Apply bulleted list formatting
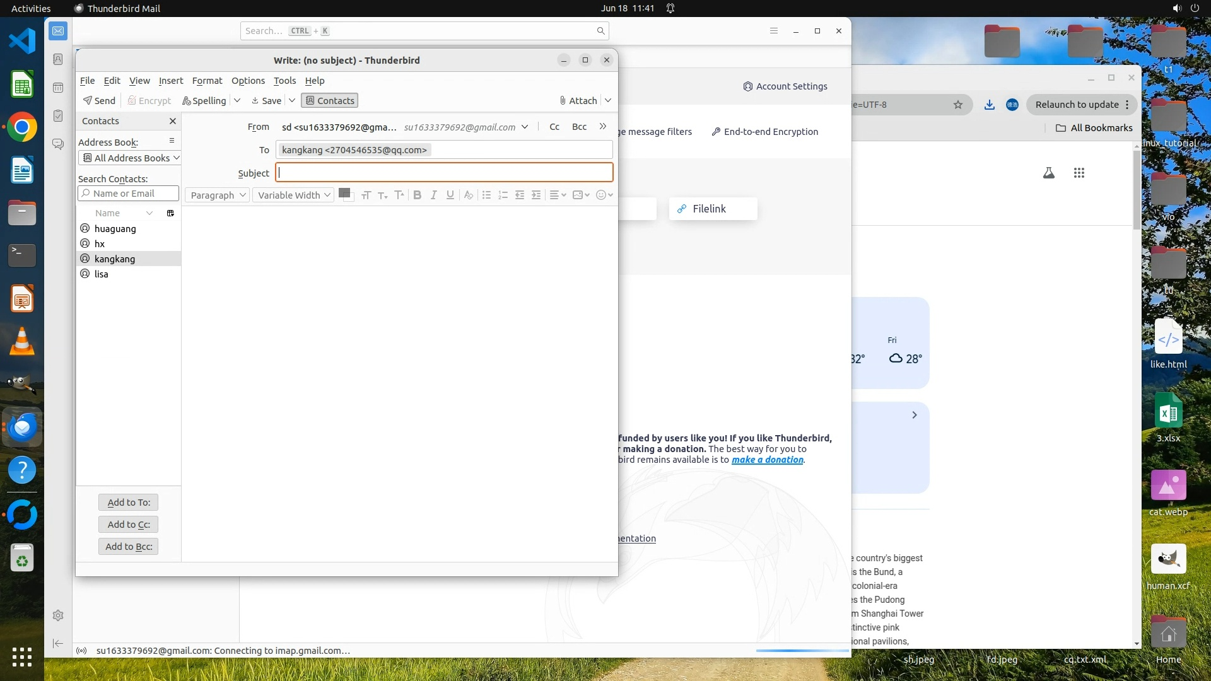The width and height of the screenshot is (1211, 681). click(x=486, y=195)
